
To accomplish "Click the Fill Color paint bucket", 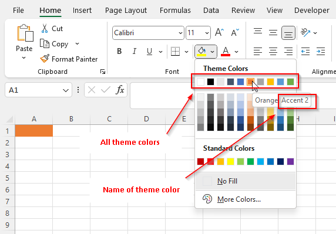I will click(x=201, y=52).
